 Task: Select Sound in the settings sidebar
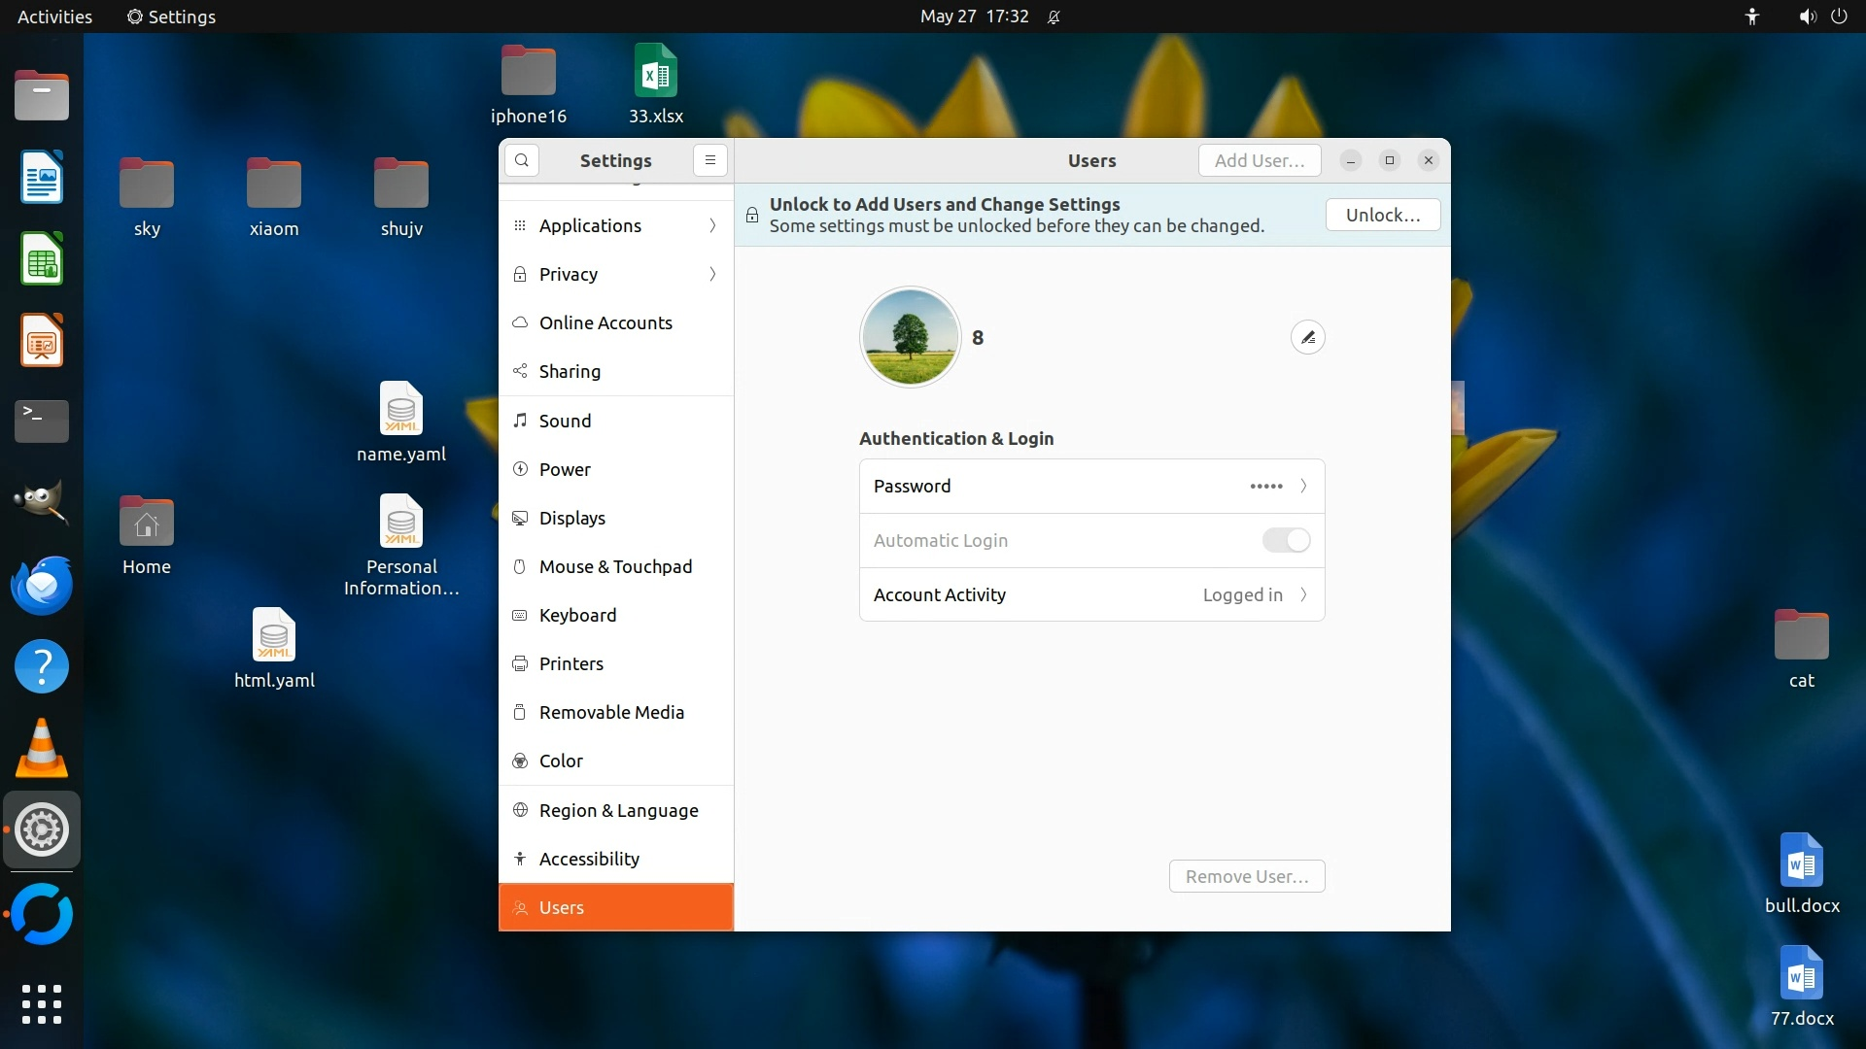pyautogui.click(x=565, y=421)
